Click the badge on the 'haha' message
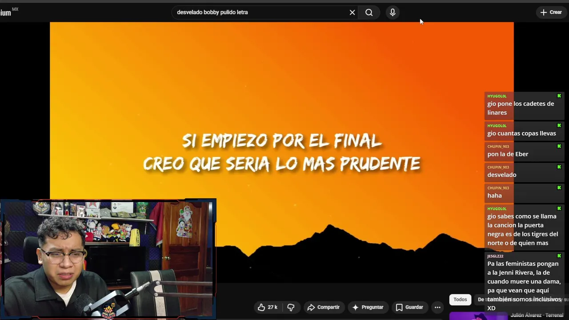Image resolution: width=569 pixels, height=320 pixels. [559, 188]
